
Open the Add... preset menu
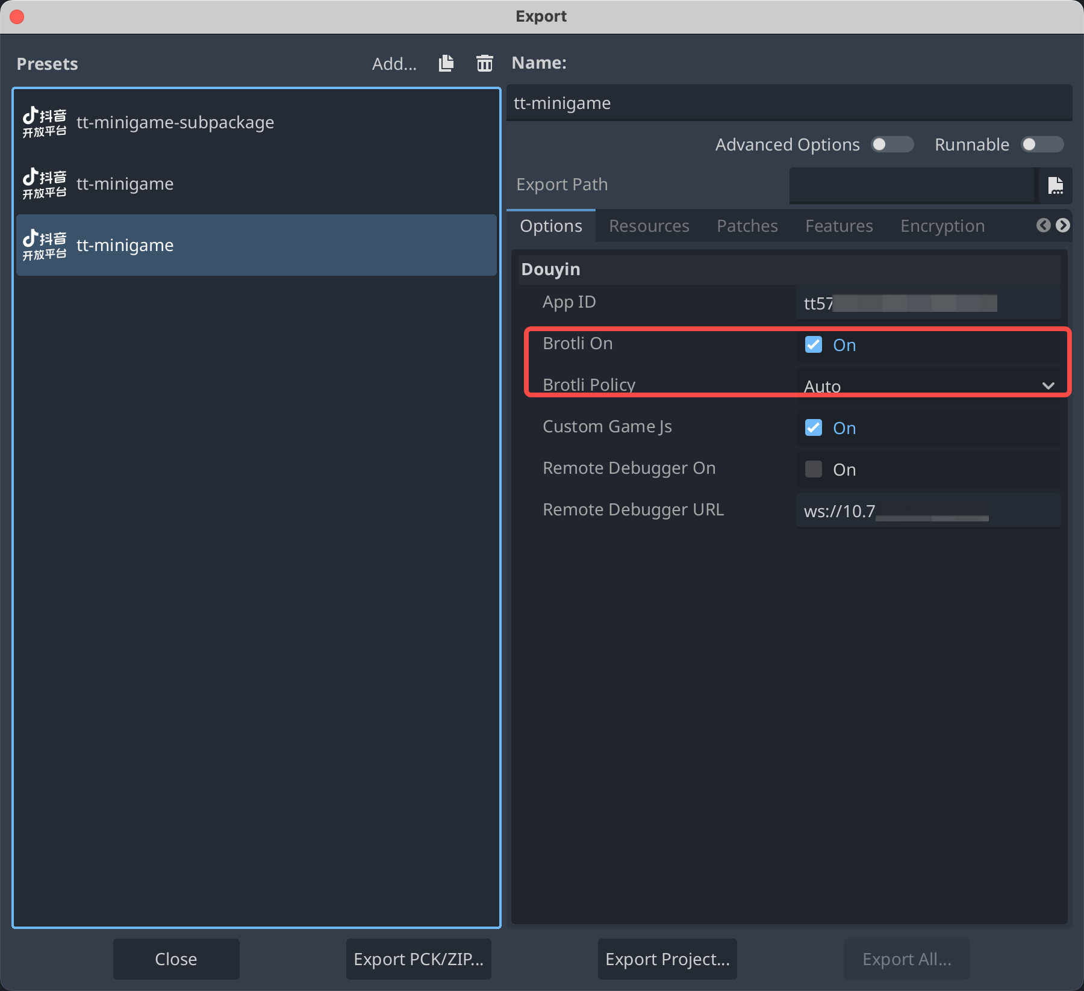point(394,64)
